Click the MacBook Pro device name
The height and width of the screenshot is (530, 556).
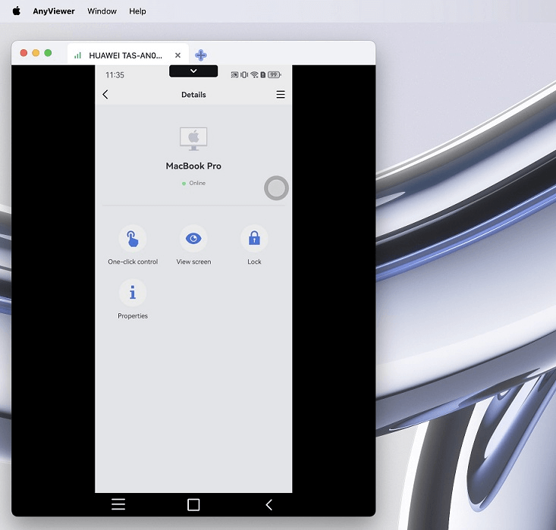point(193,166)
